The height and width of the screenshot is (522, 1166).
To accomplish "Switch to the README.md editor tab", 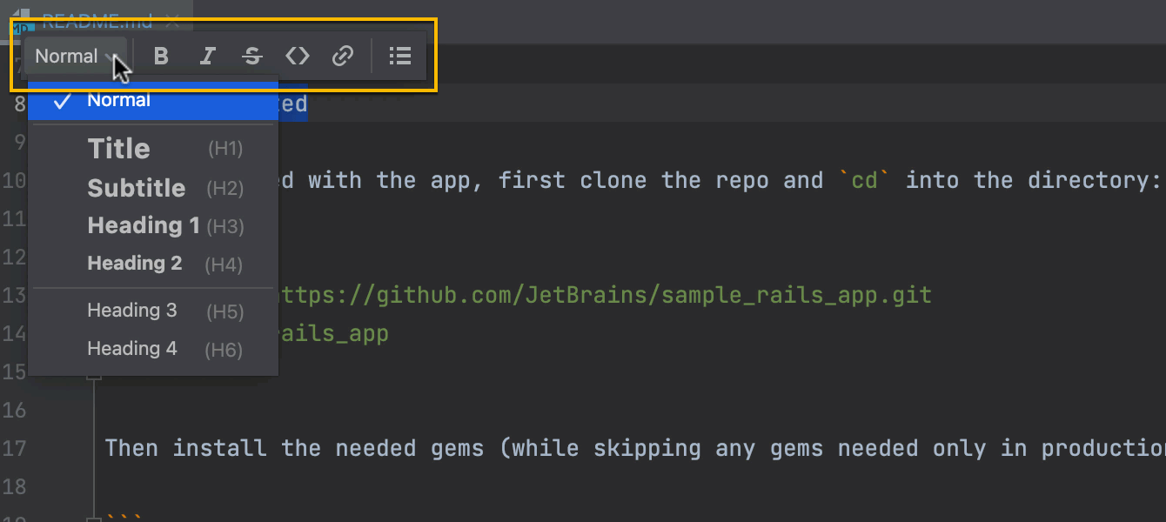I will click(x=96, y=19).
